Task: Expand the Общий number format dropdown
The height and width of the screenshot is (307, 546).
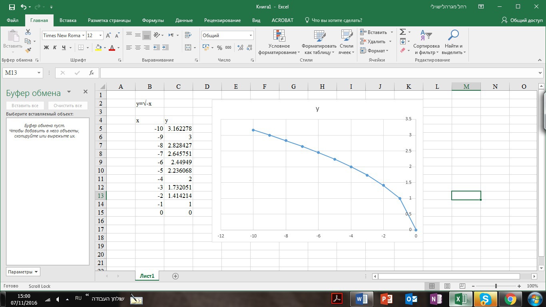Action: pyautogui.click(x=251, y=36)
